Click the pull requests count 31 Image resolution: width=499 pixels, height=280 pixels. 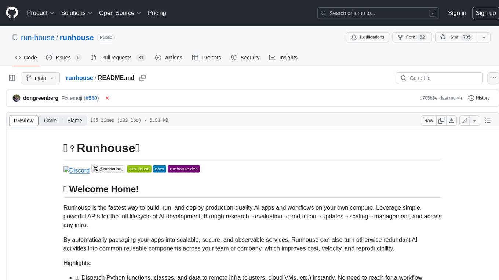pos(141,58)
